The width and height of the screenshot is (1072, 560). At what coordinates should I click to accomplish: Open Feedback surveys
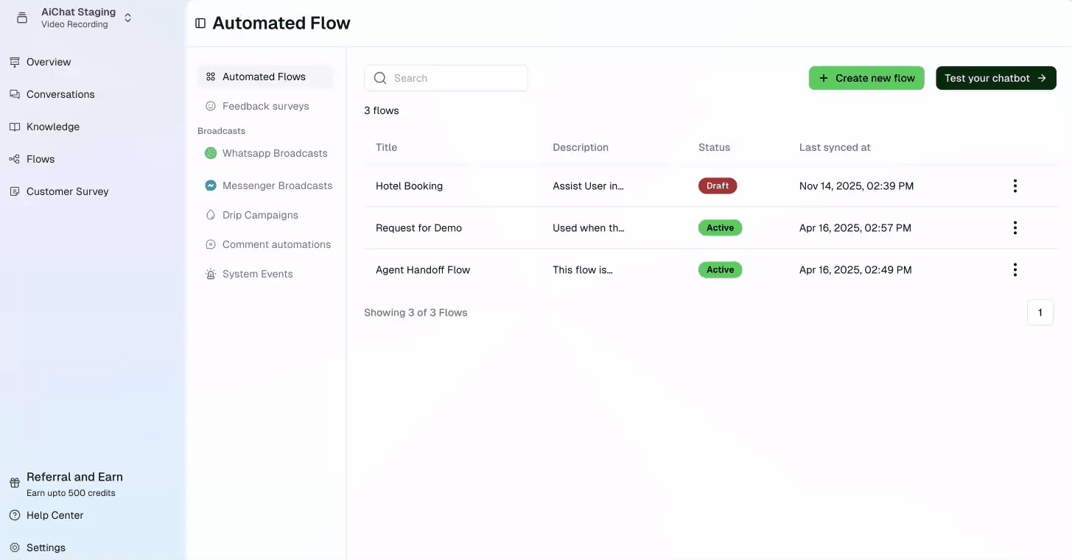click(x=266, y=106)
